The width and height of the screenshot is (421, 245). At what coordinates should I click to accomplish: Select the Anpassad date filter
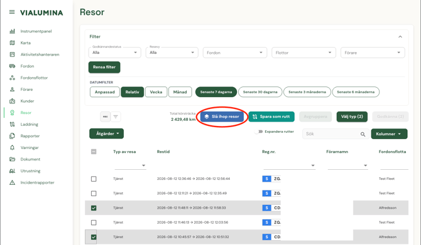click(105, 92)
